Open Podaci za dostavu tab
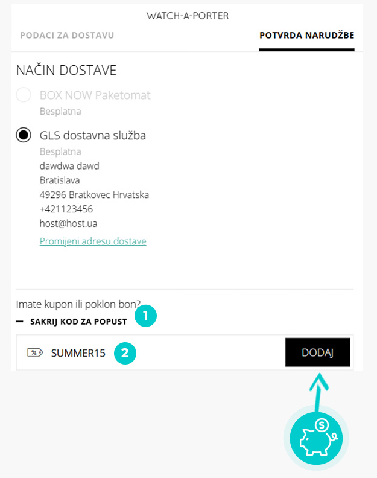 pyautogui.click(x=67, y=36)
